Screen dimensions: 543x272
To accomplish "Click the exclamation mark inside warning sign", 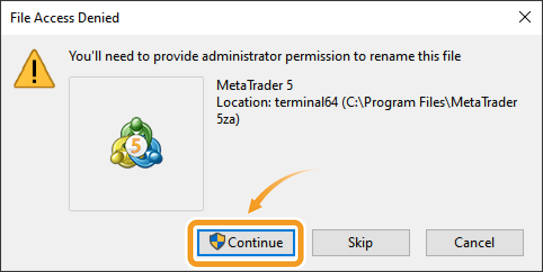I will point(33,70).
